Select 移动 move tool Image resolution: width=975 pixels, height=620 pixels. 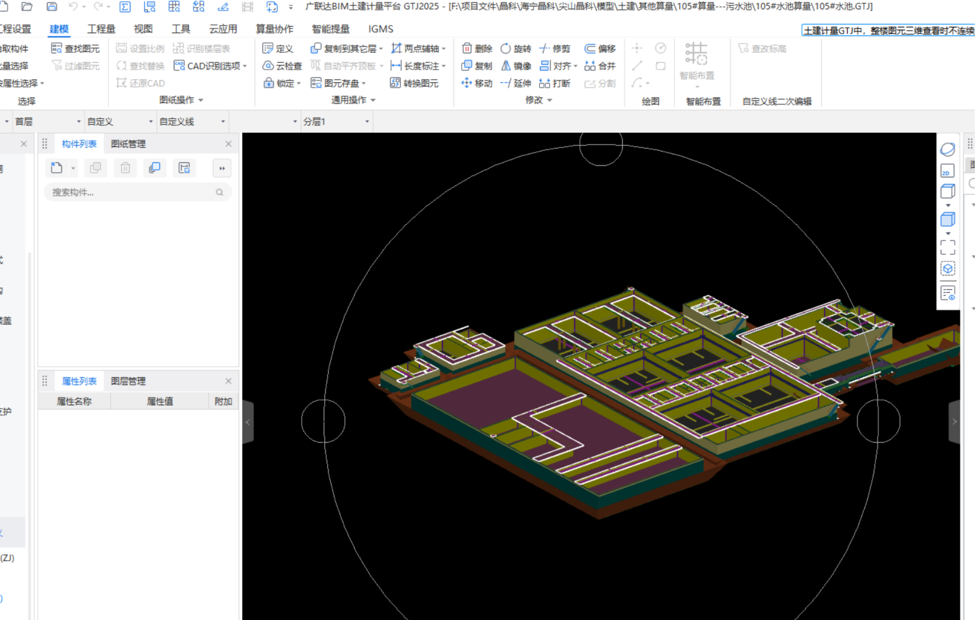point(477,83)
